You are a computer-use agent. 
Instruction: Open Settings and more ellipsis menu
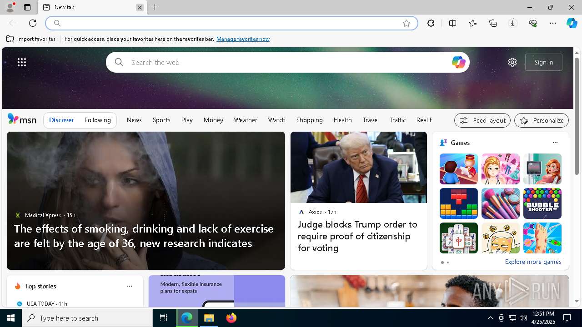(553, 23)
